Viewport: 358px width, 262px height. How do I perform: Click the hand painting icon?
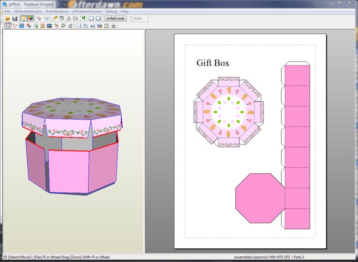click(x=56, y=26)
